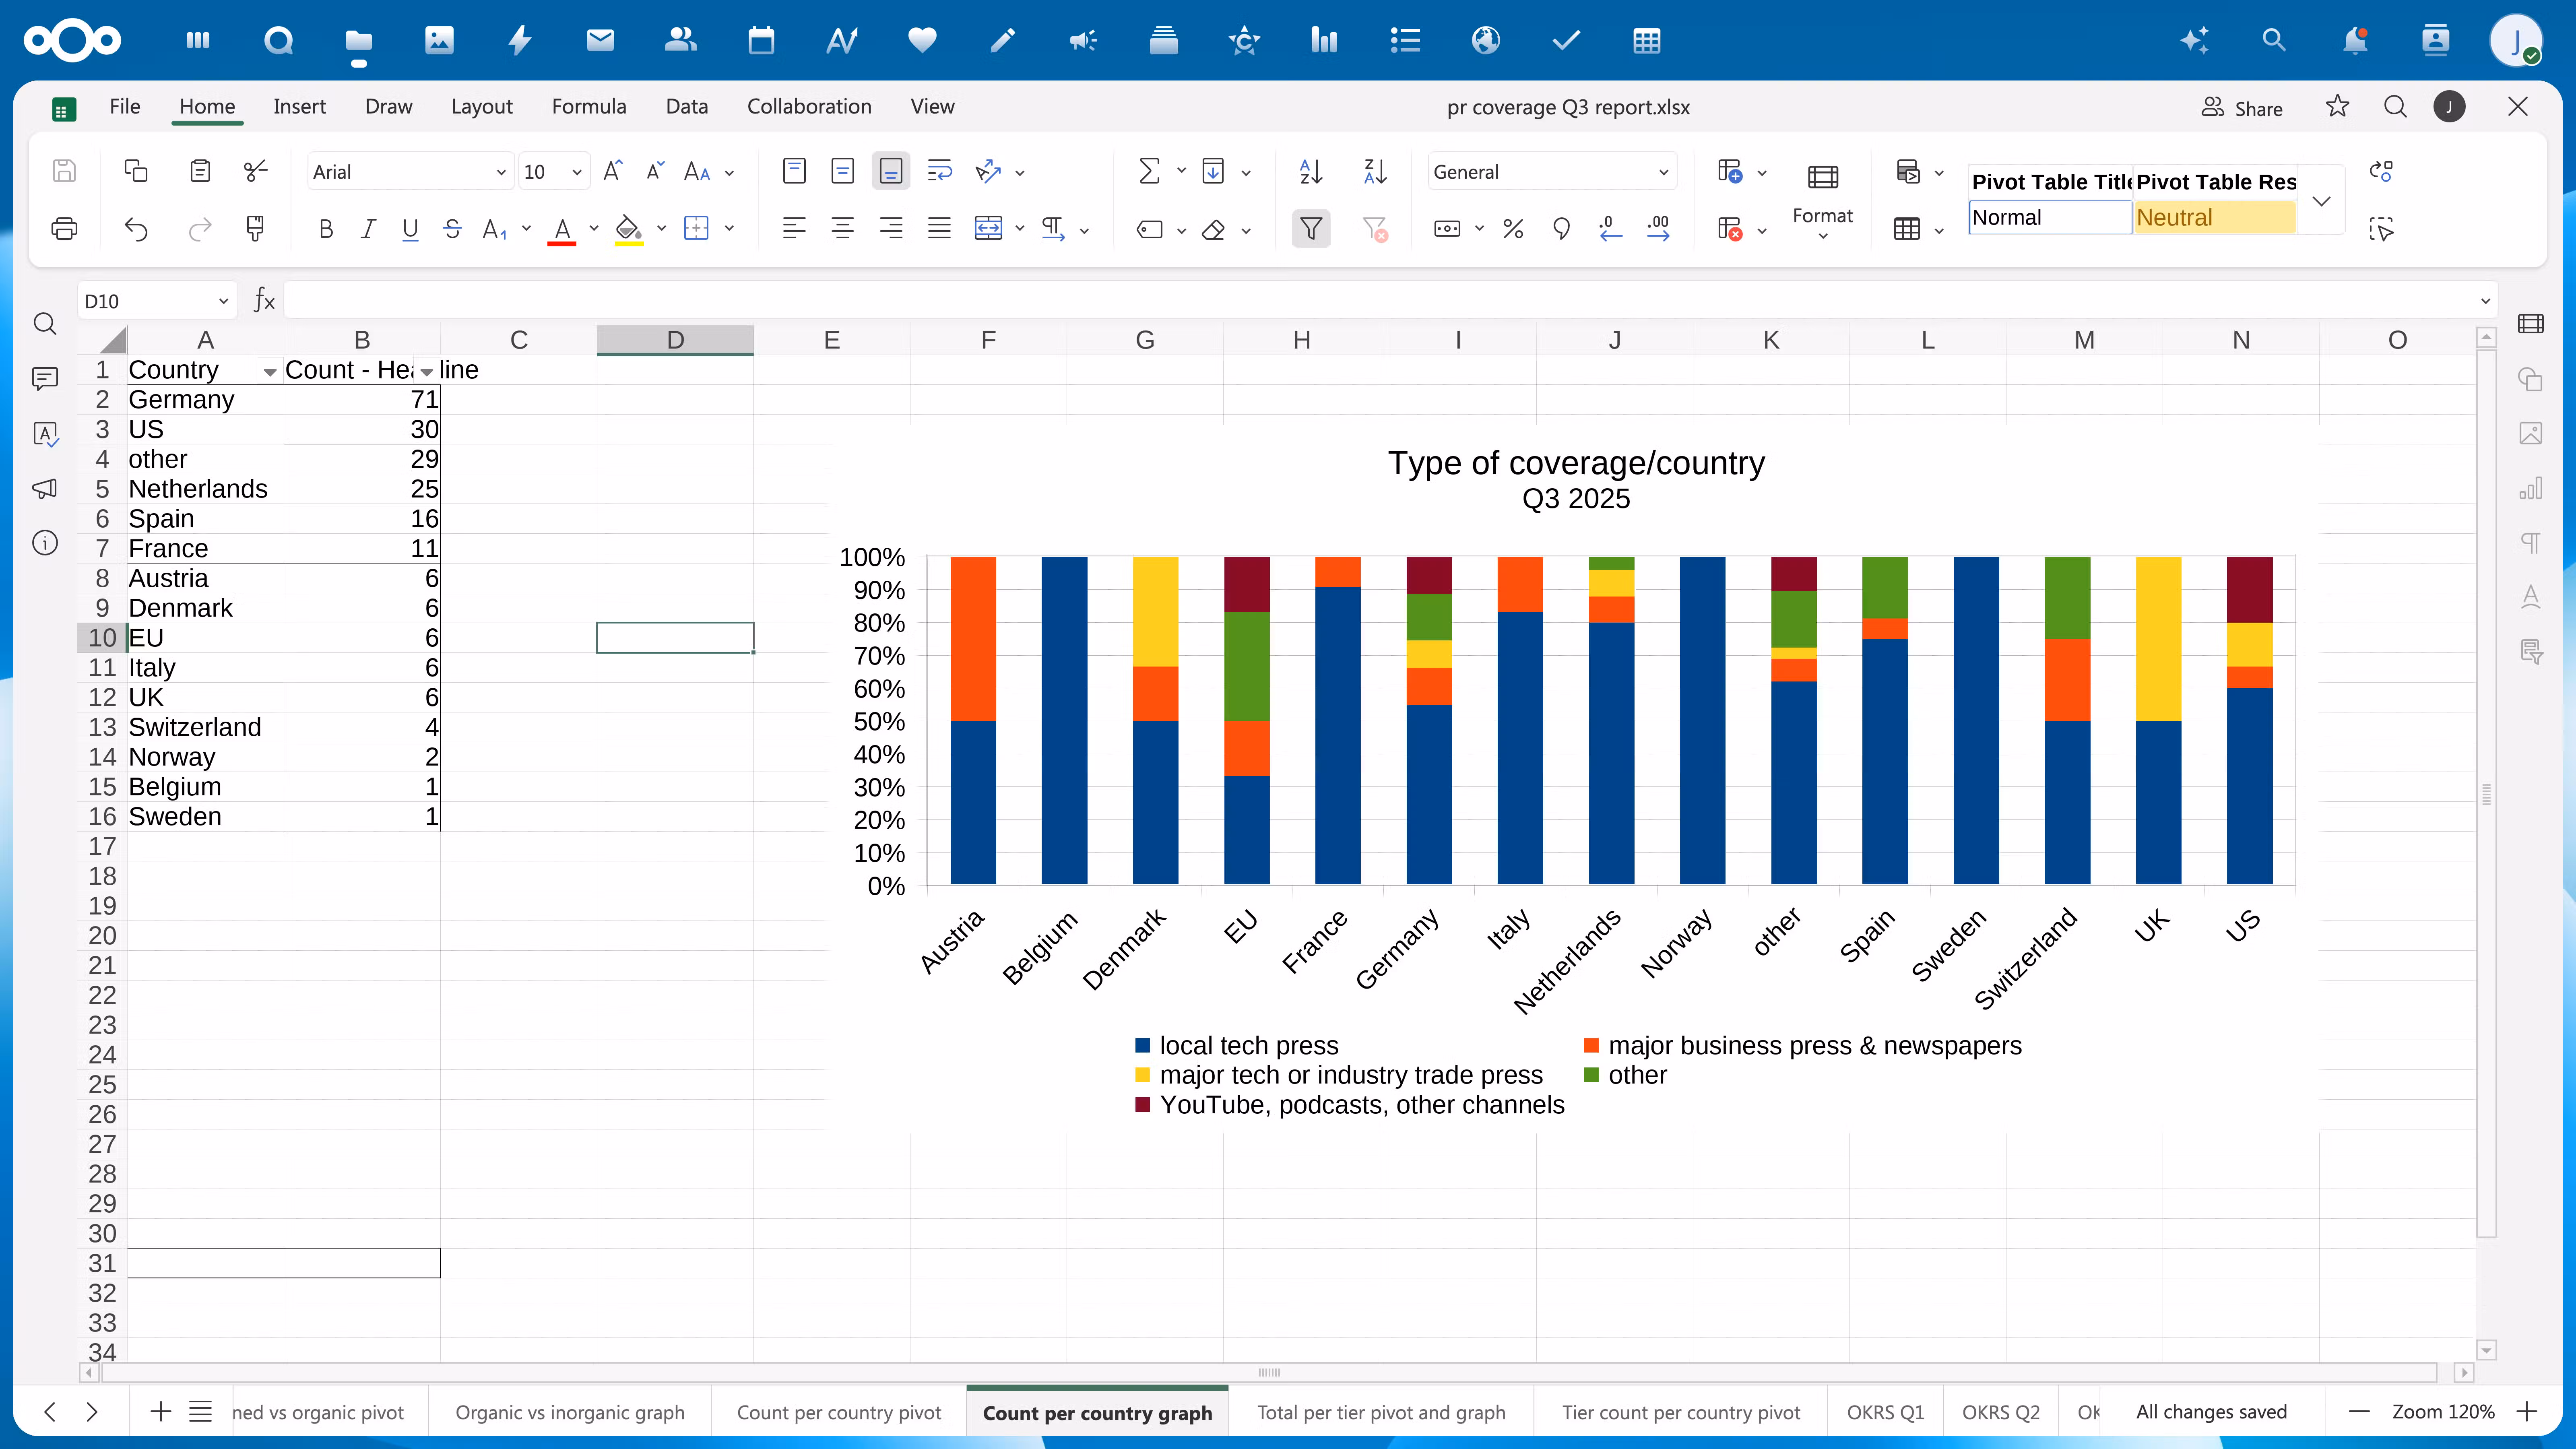Toggle italic formatting

click(368, 229)
